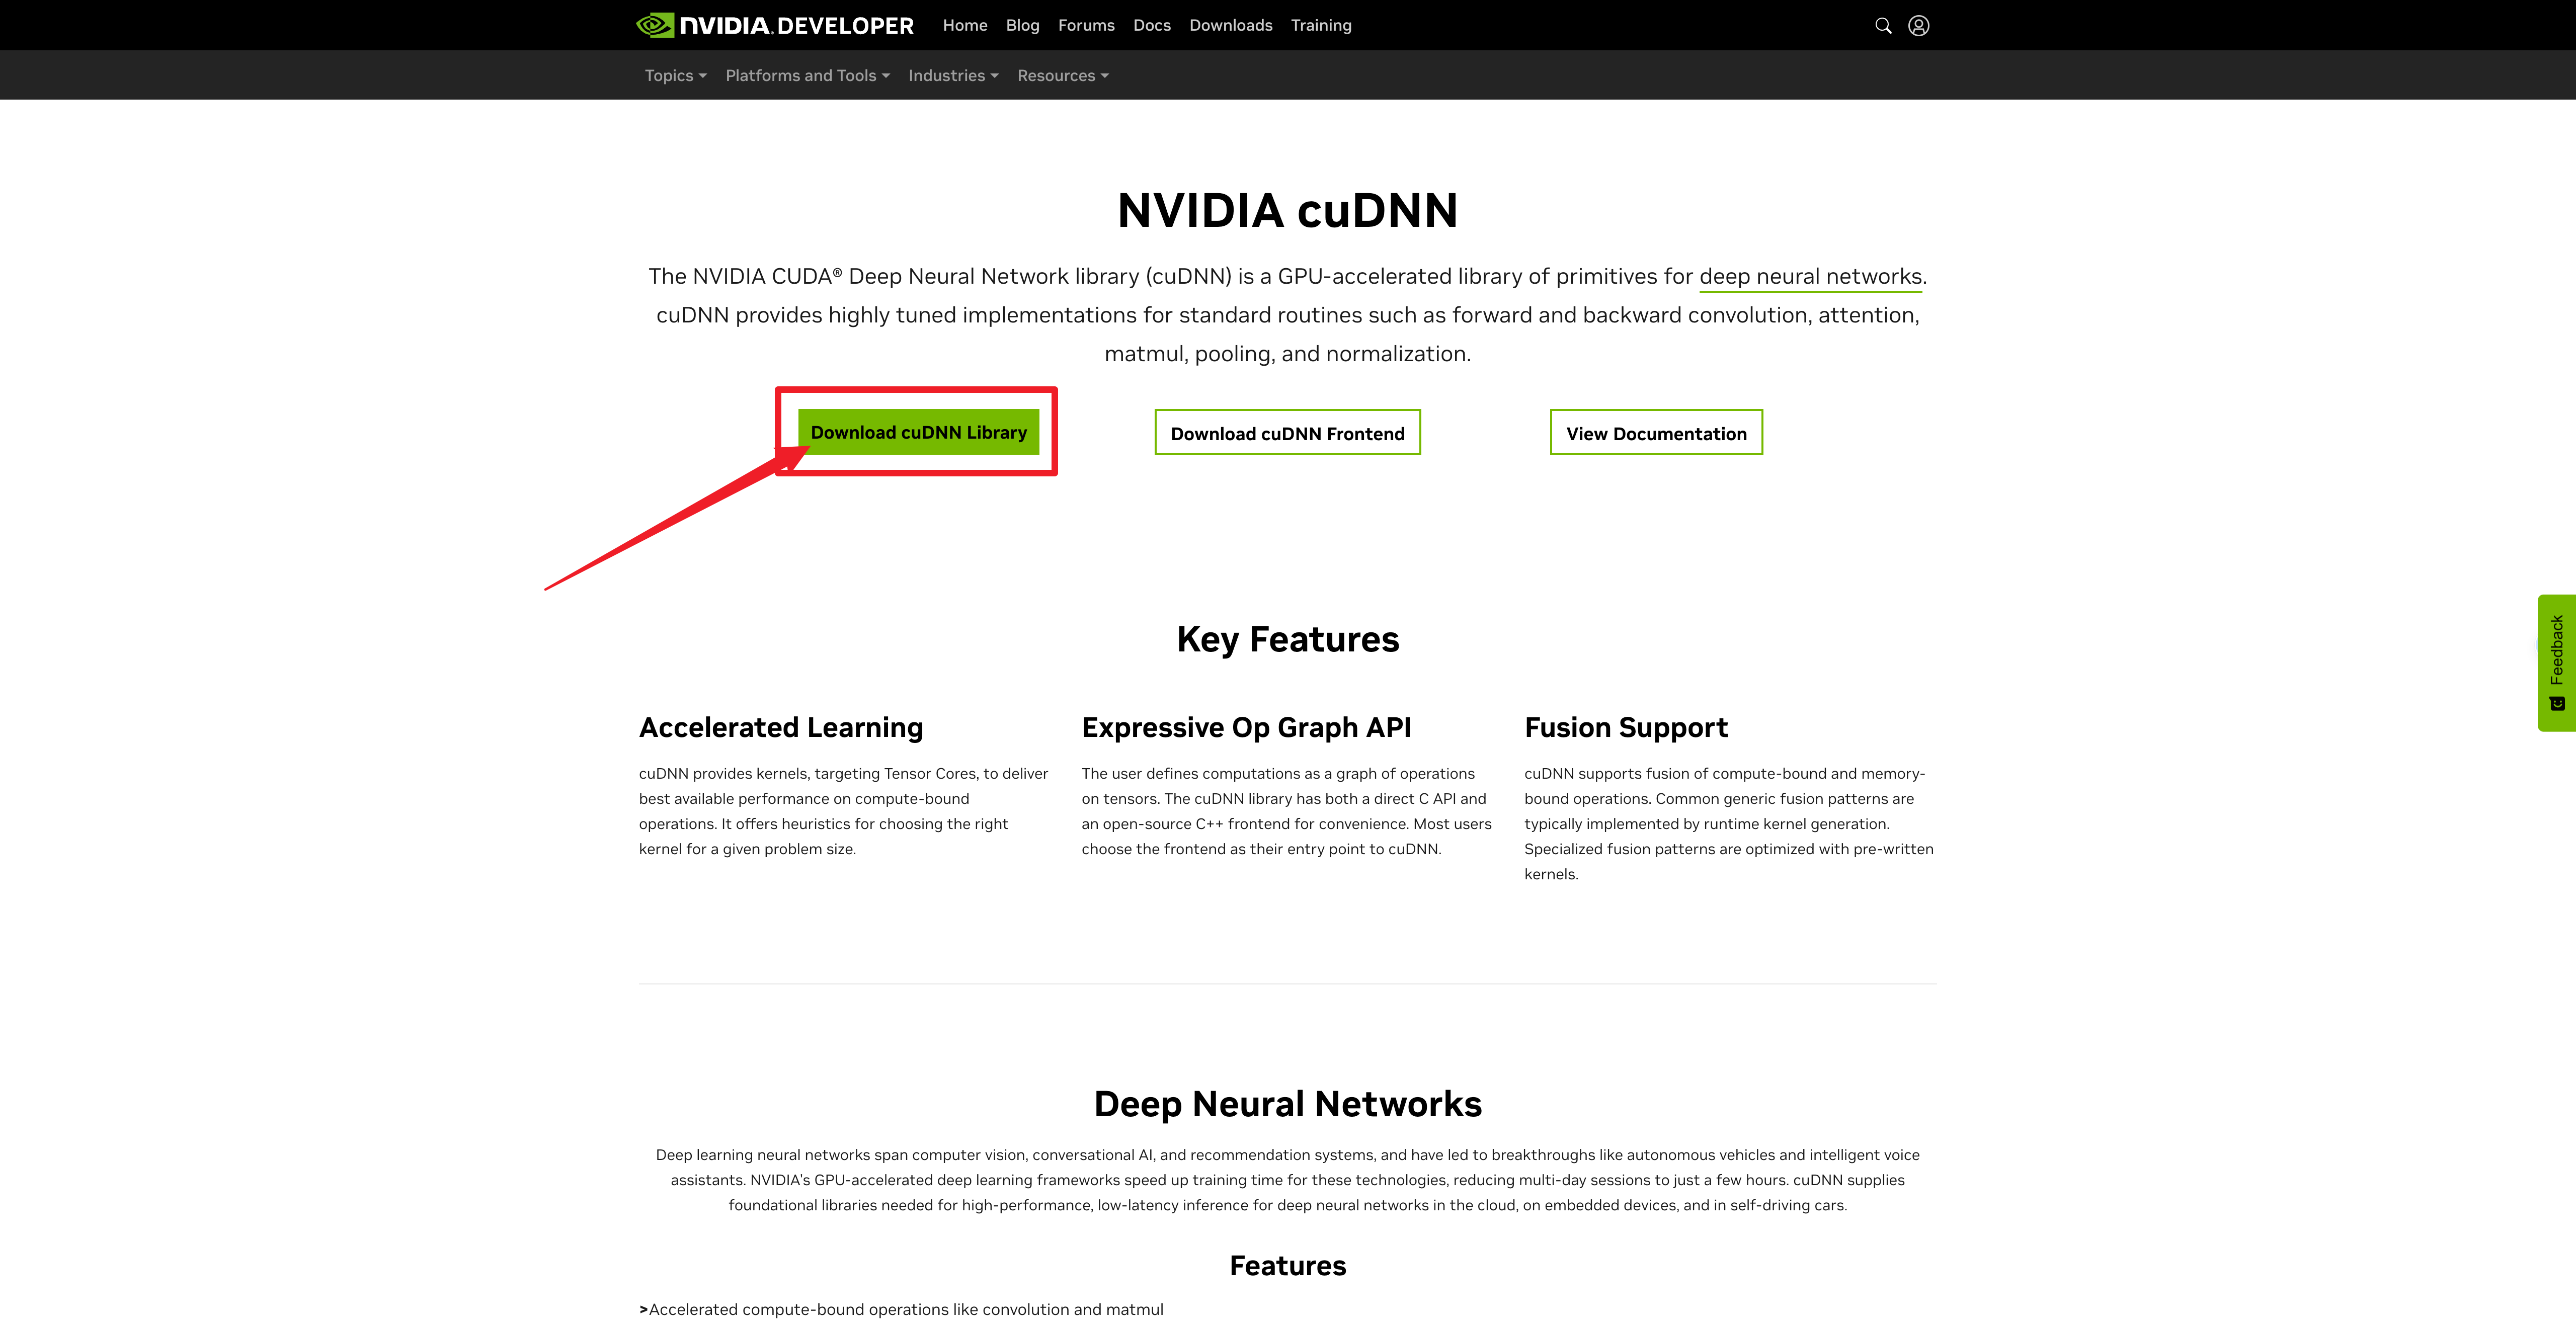Click the Download cuDNN Library button
Image resolution: width=2576 pixels, height=1326 pixels.
918,432
